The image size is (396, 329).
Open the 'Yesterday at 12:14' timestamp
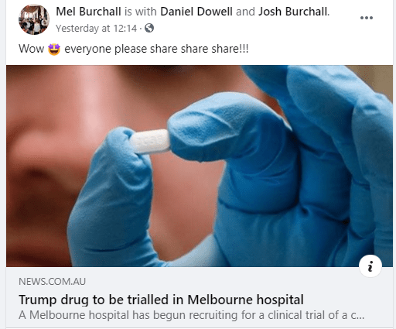tap(96, 28)
